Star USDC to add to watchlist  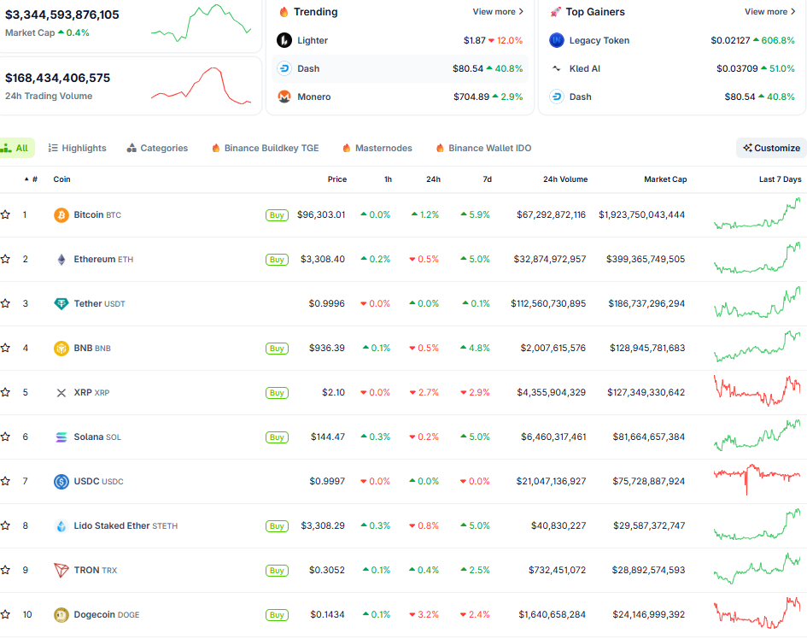[x=6, y=482]
